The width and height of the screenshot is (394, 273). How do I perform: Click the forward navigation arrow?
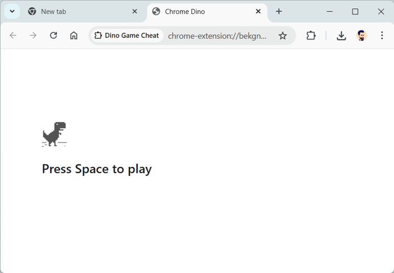(33, 35)
